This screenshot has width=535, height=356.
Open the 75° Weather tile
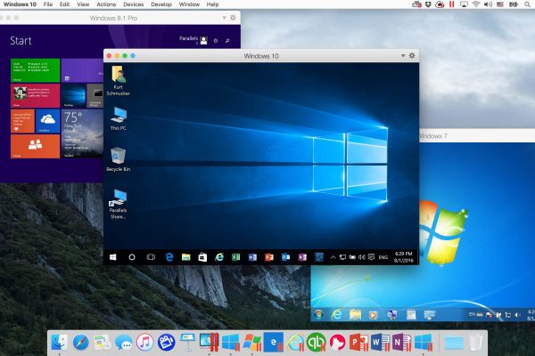(82, 133)
